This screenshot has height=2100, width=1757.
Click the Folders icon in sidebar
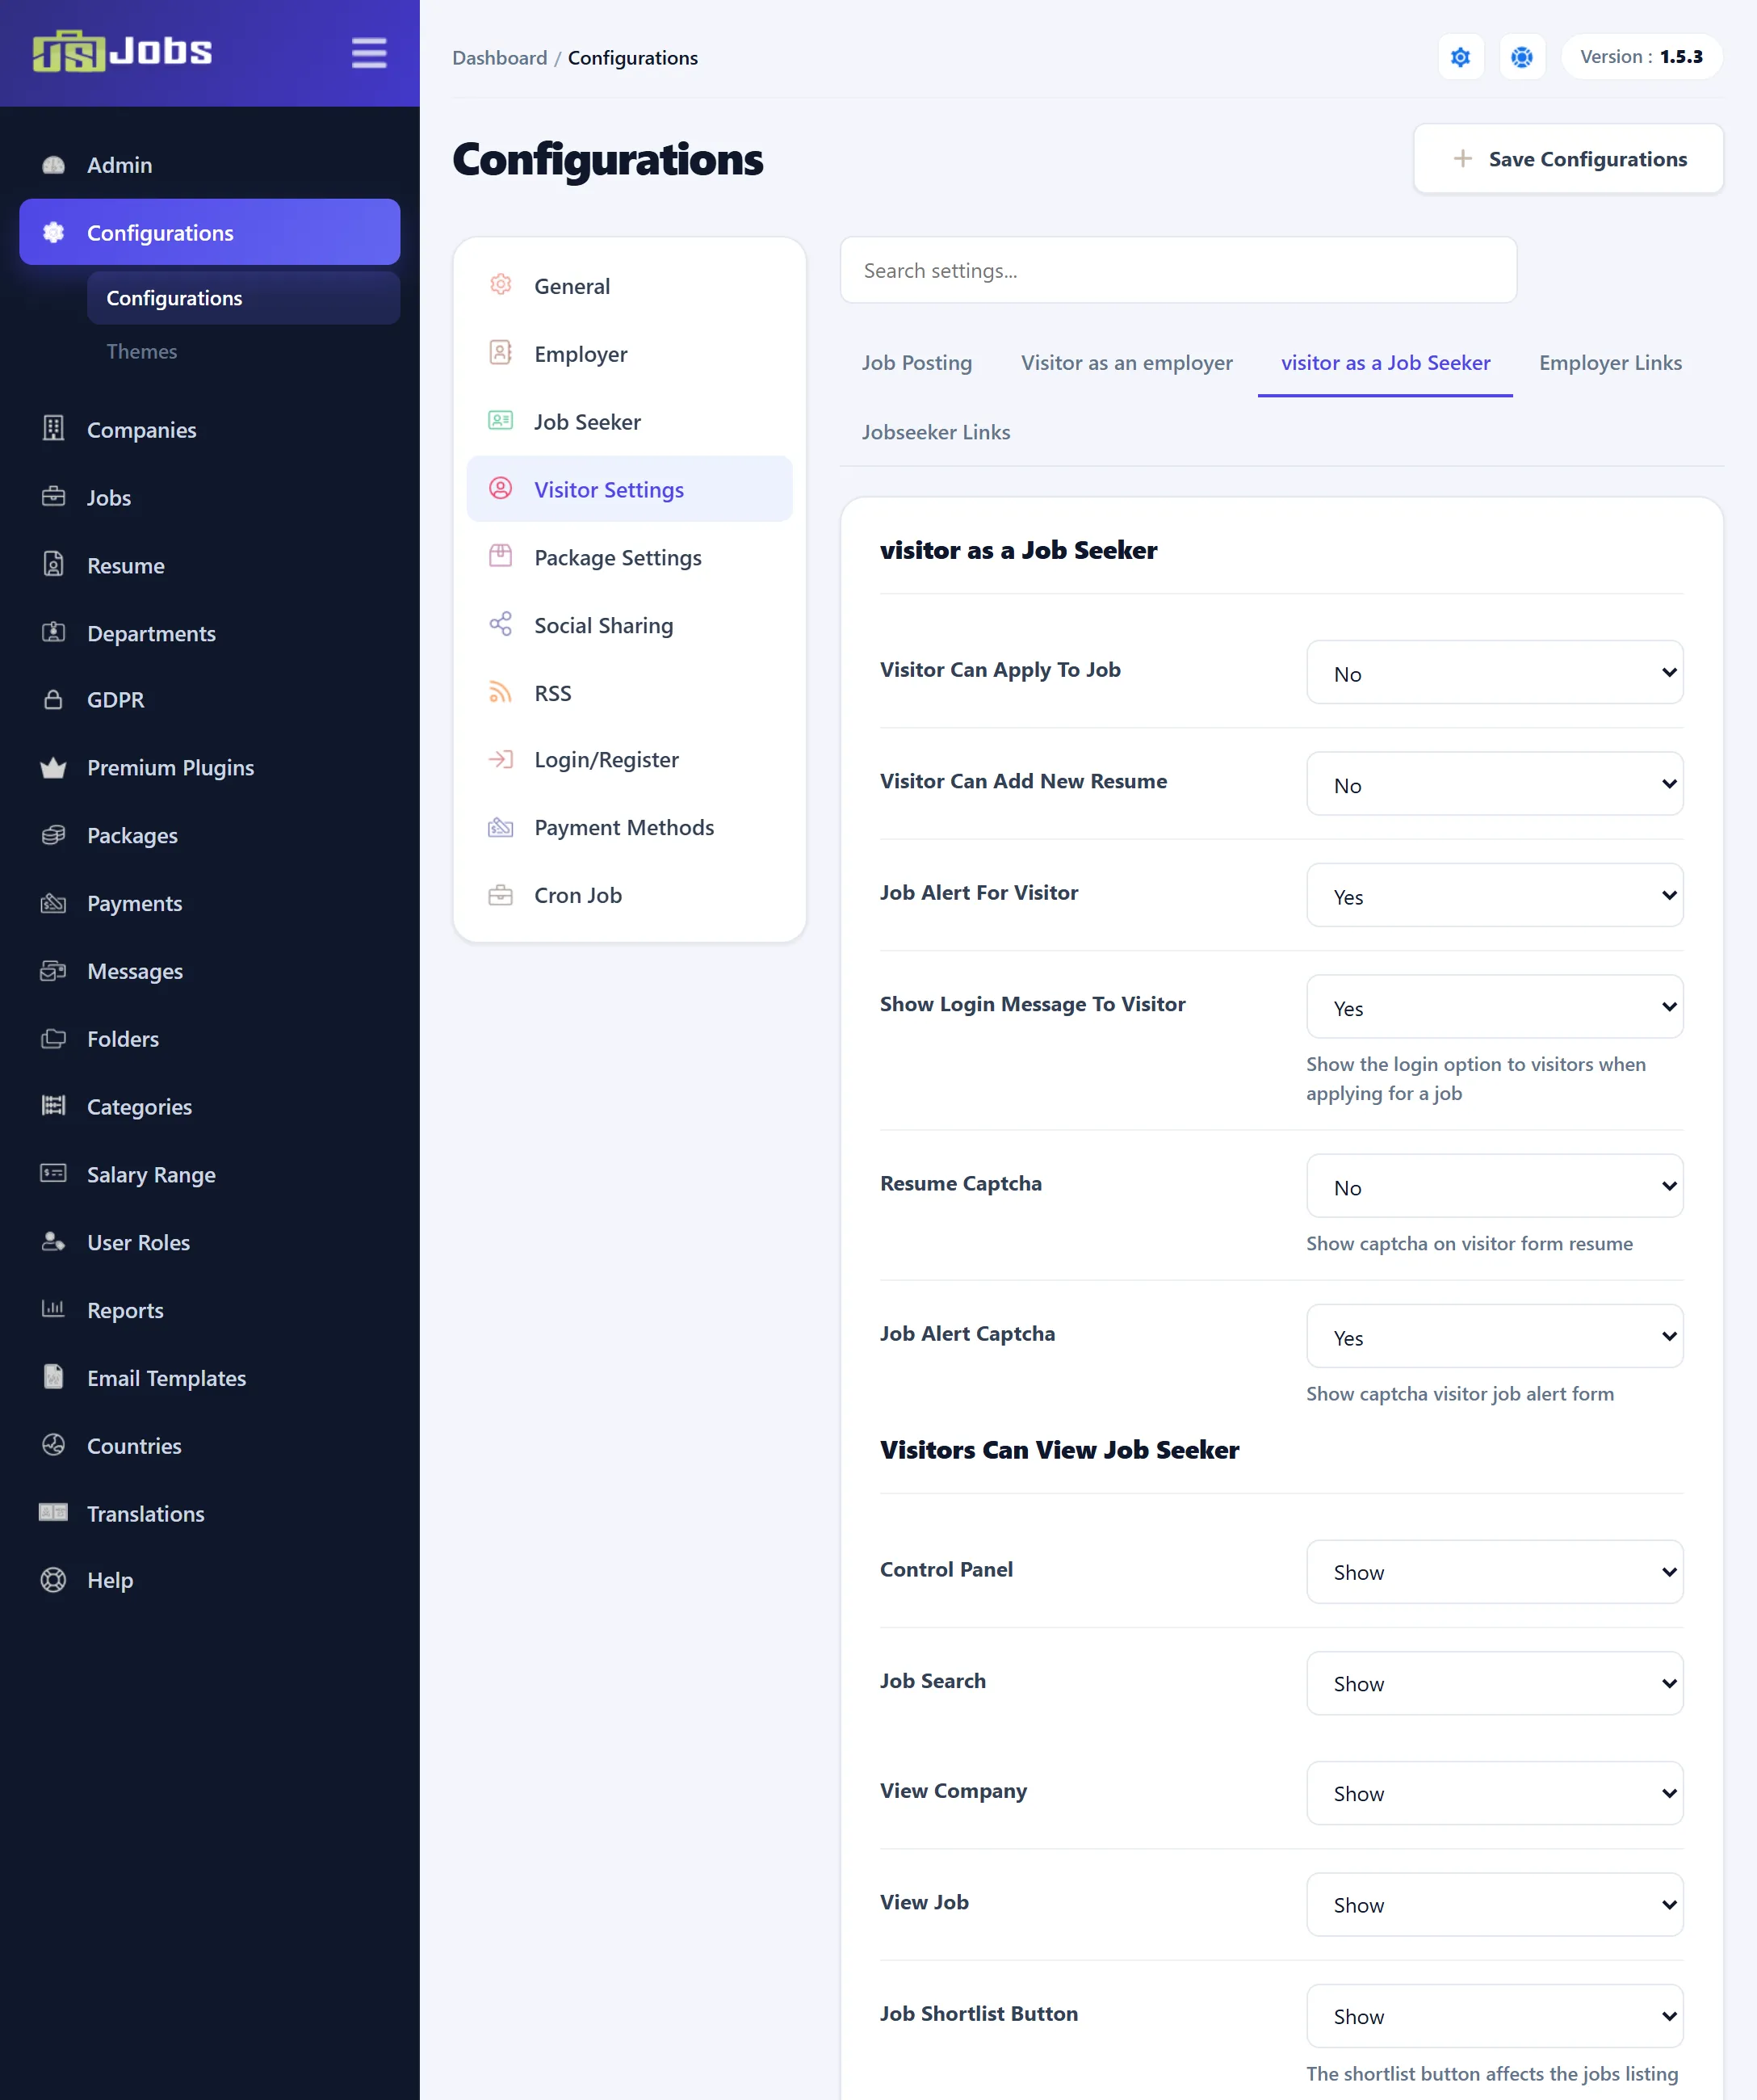pyautogui.click(x=54, y=1039)
